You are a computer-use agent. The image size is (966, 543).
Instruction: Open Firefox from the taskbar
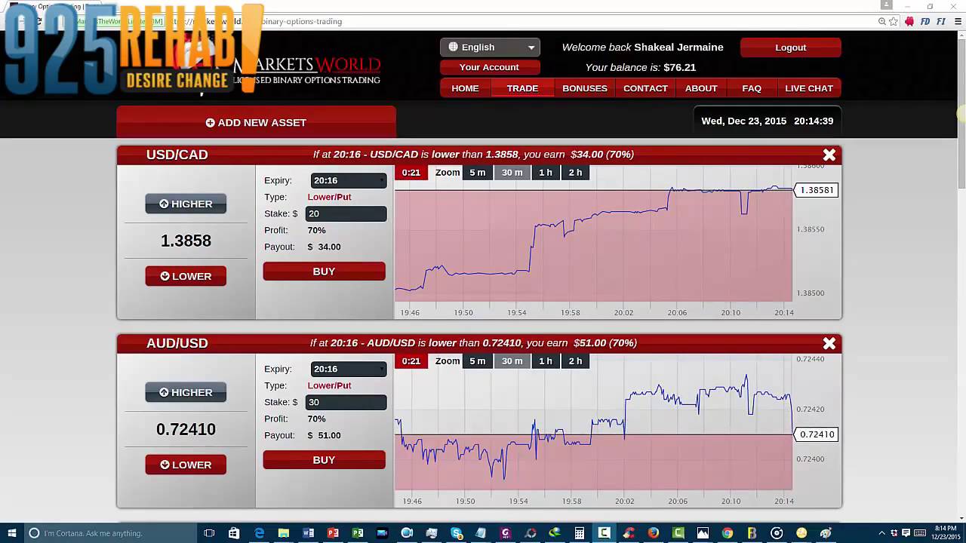(653, 533)
